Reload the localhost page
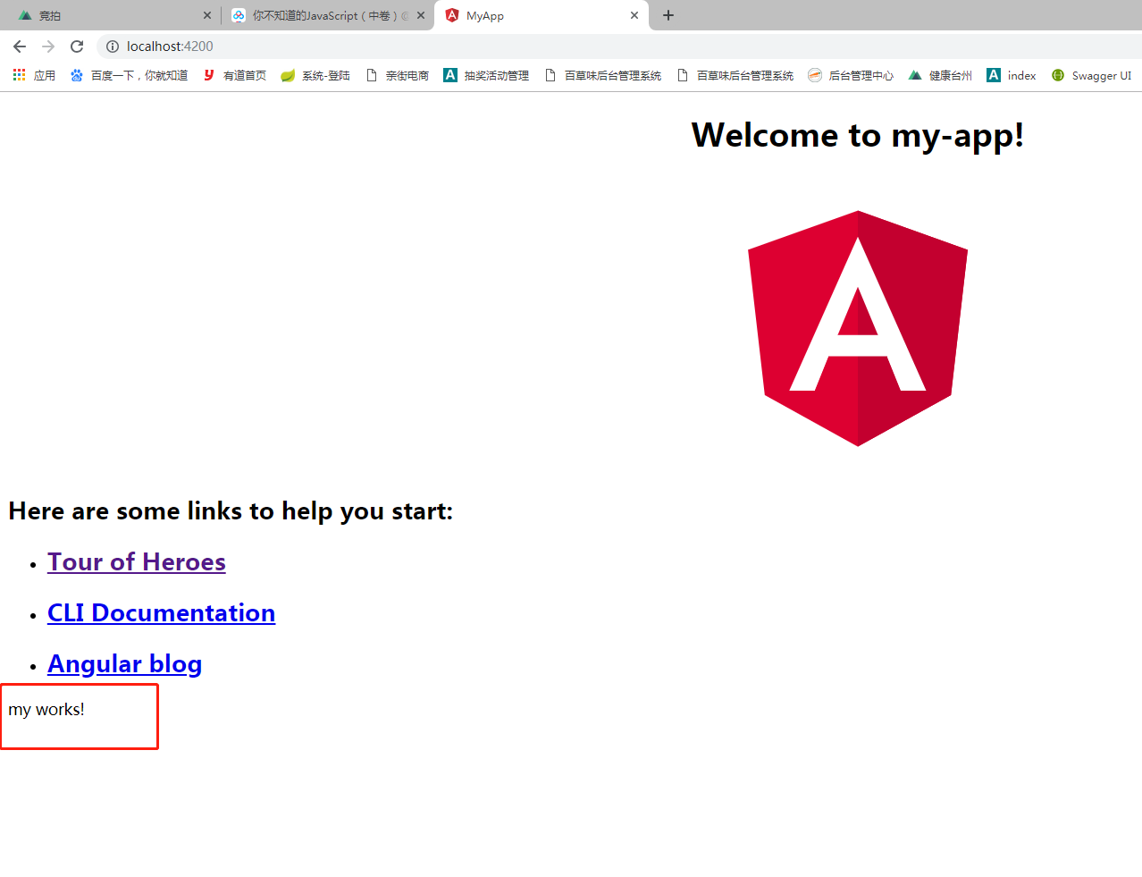This screenshot has width=1142, height=877. tap(77, 46)
